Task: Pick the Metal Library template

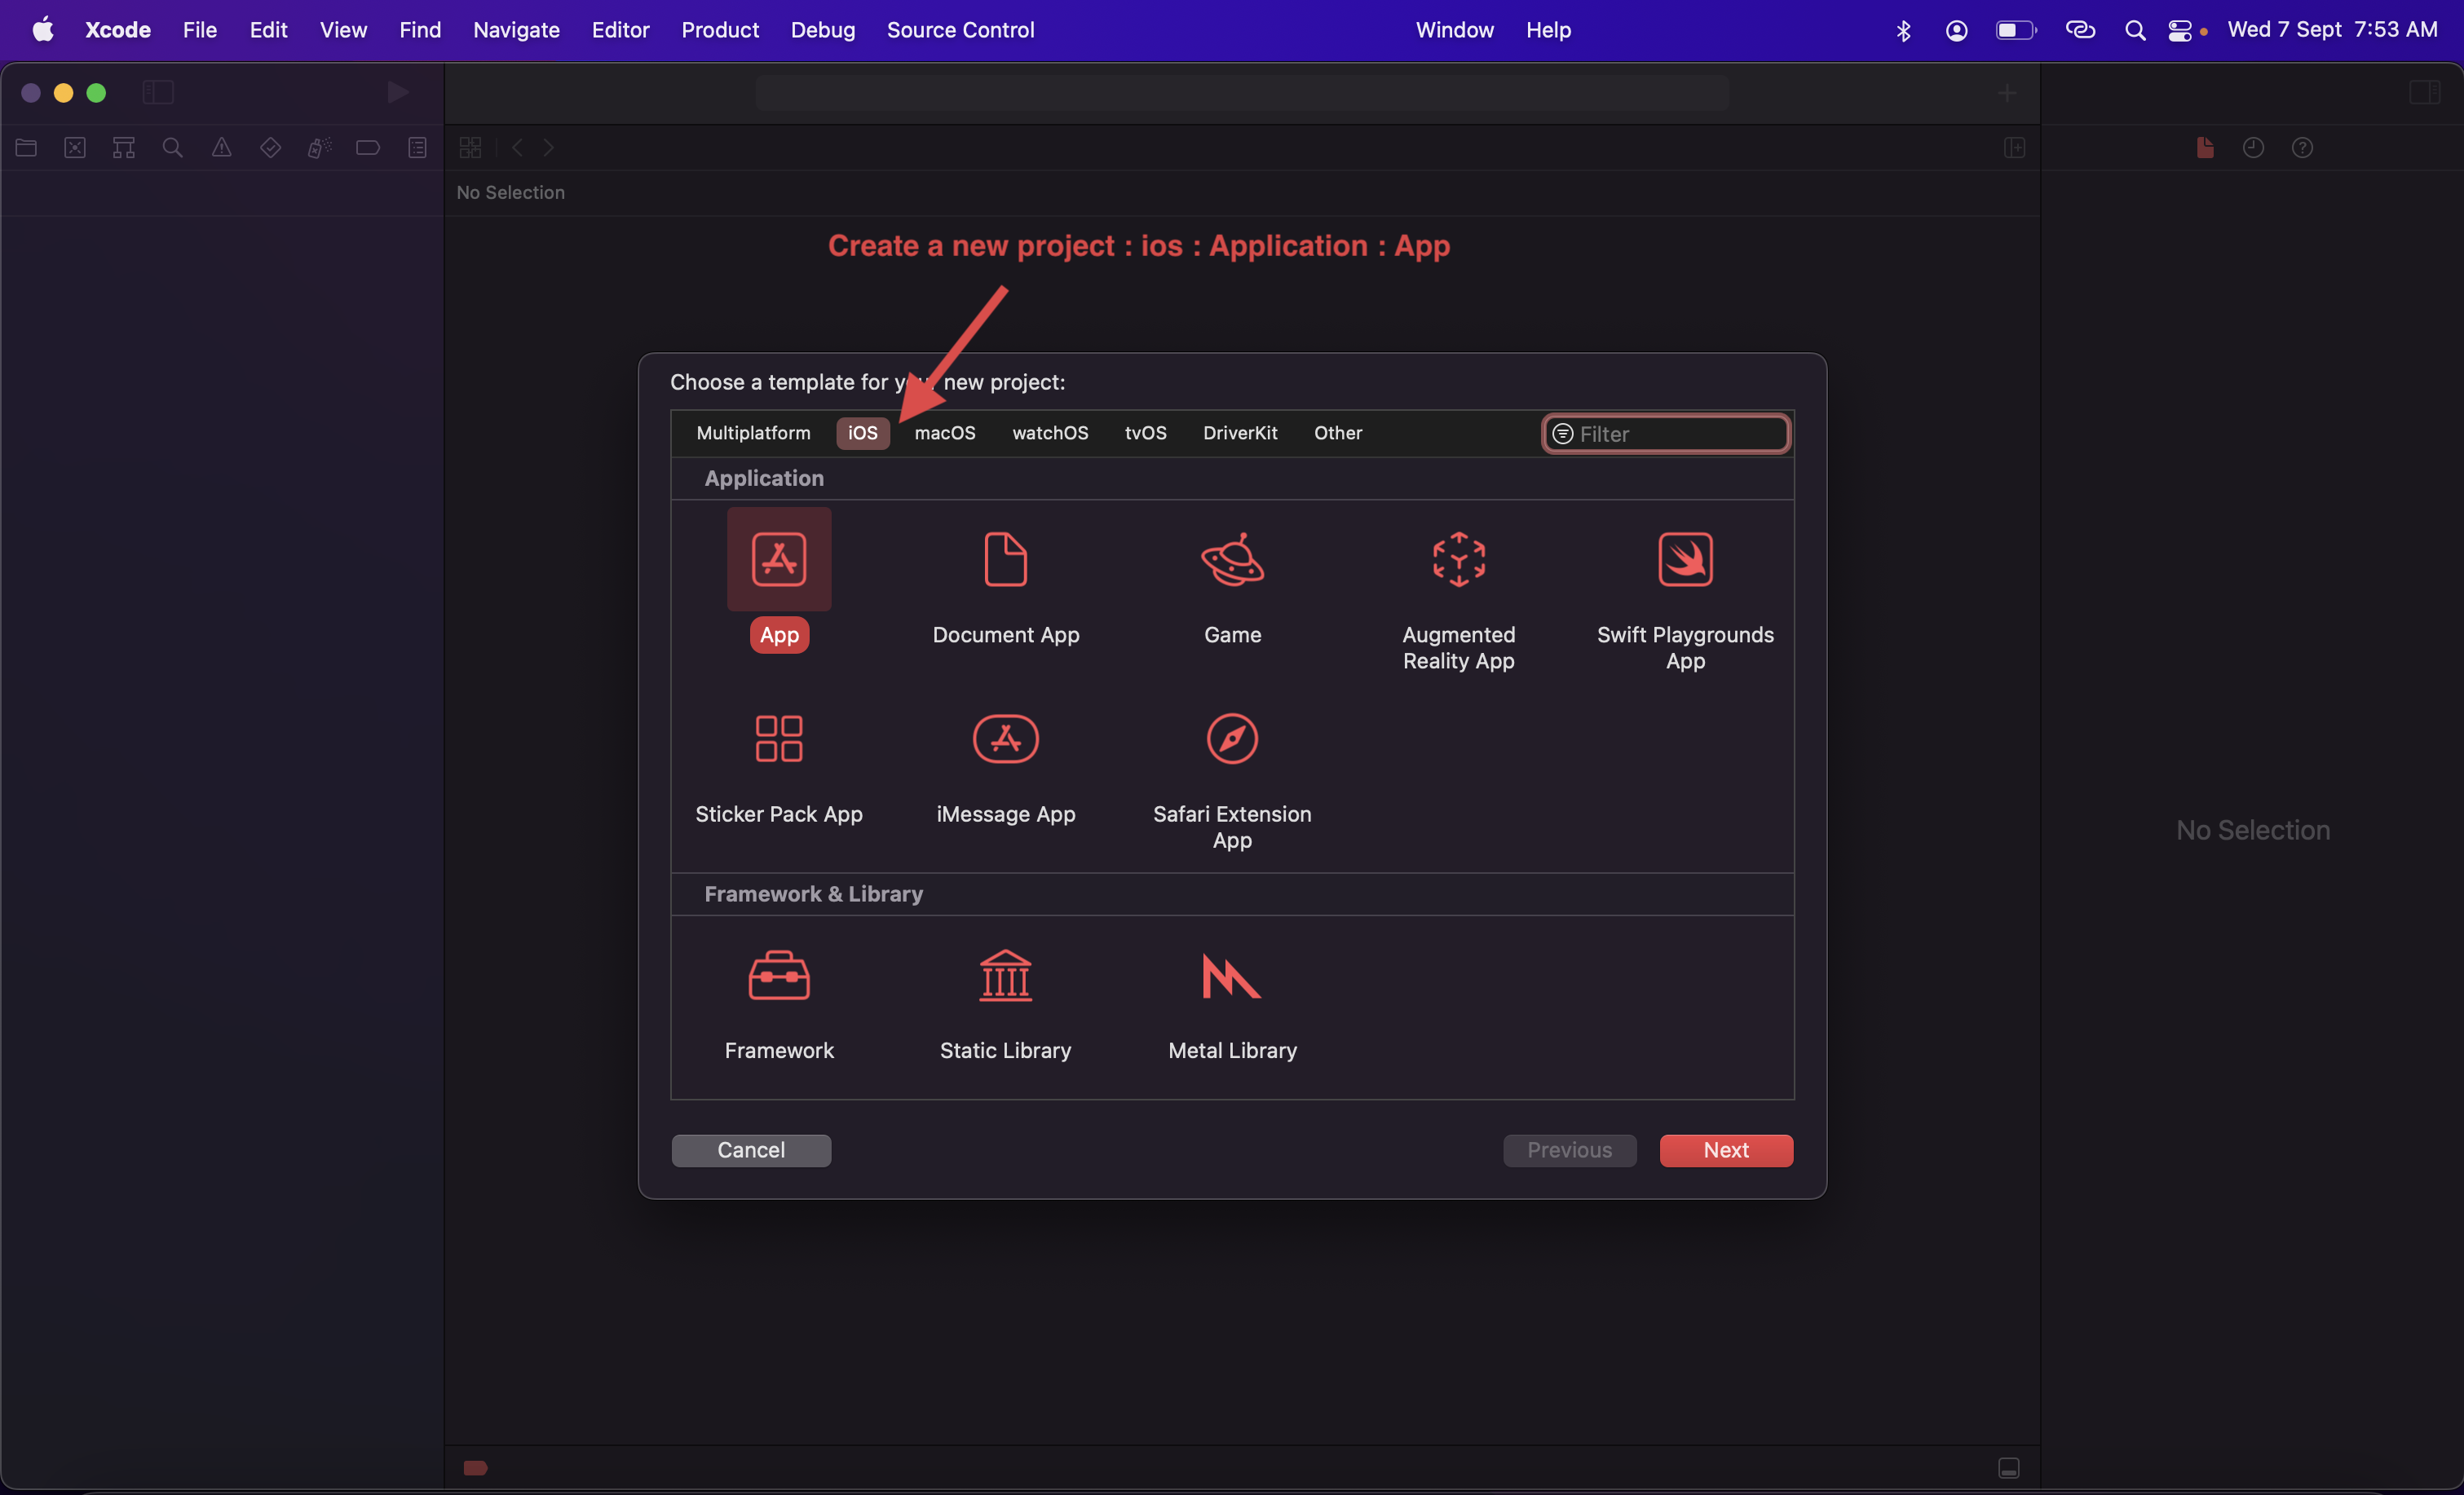Action: [x=1232, y=975]
